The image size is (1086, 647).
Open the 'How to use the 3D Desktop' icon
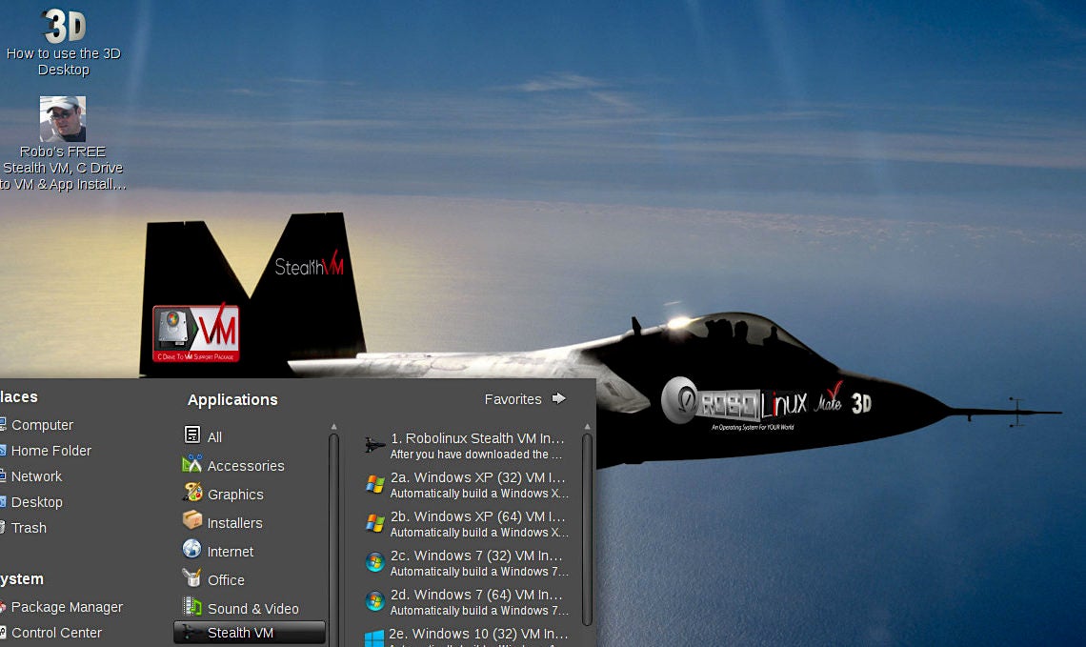[x=64, y=27]
